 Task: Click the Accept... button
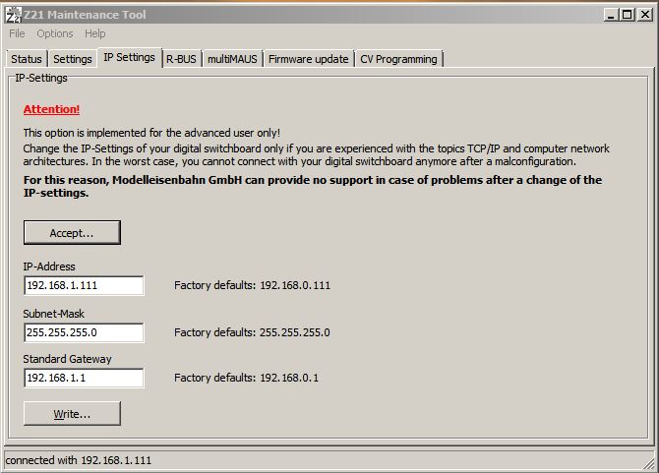click(x=72, y=233)
